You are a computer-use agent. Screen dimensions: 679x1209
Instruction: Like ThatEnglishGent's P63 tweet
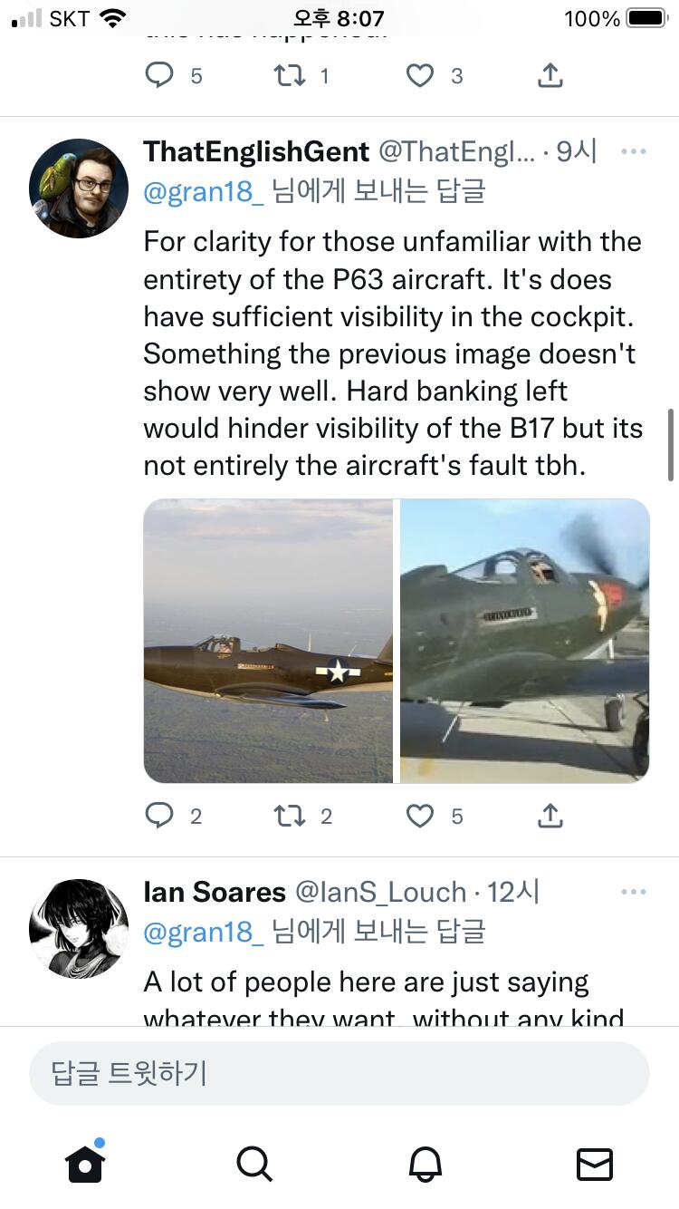pos(419,817)
